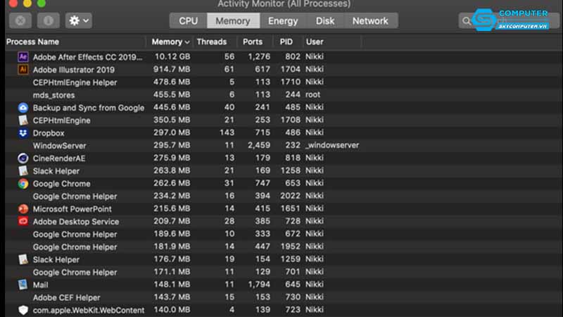The image size is (563, 317).
Task: Select the Dropbox process icon
Action: coord(23,133)
